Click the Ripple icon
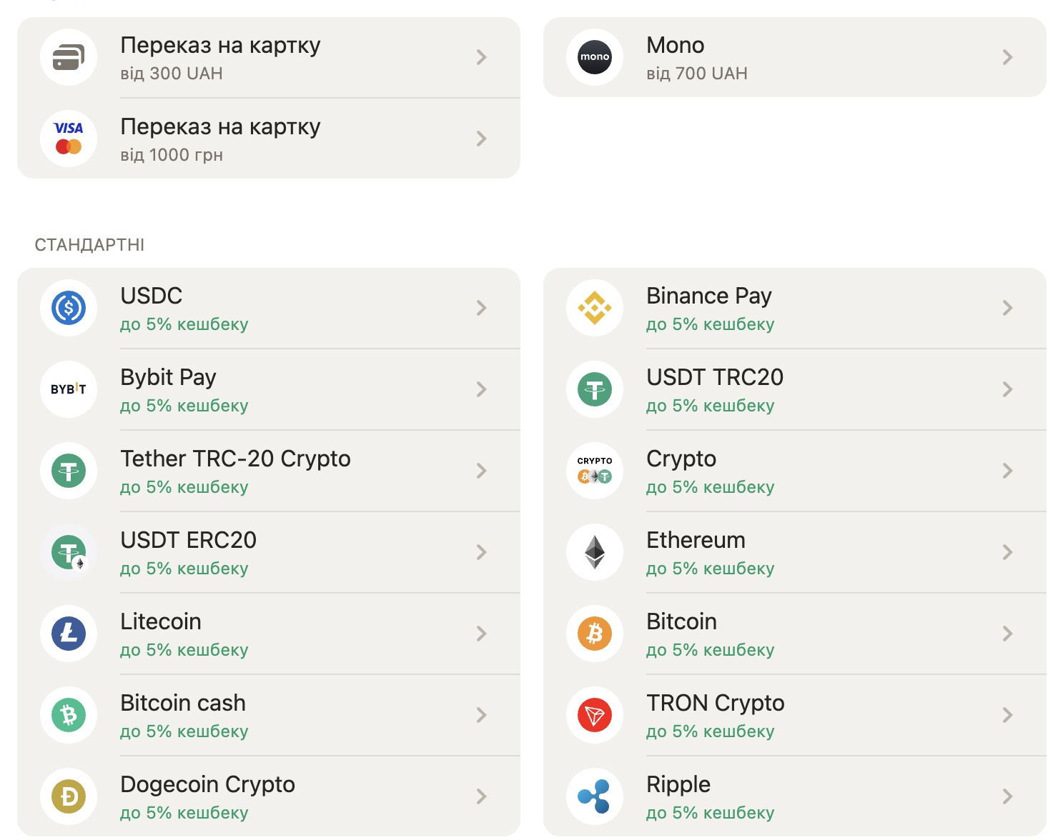The width and height of the screenshot is (1058, 840). pos(595,796)
